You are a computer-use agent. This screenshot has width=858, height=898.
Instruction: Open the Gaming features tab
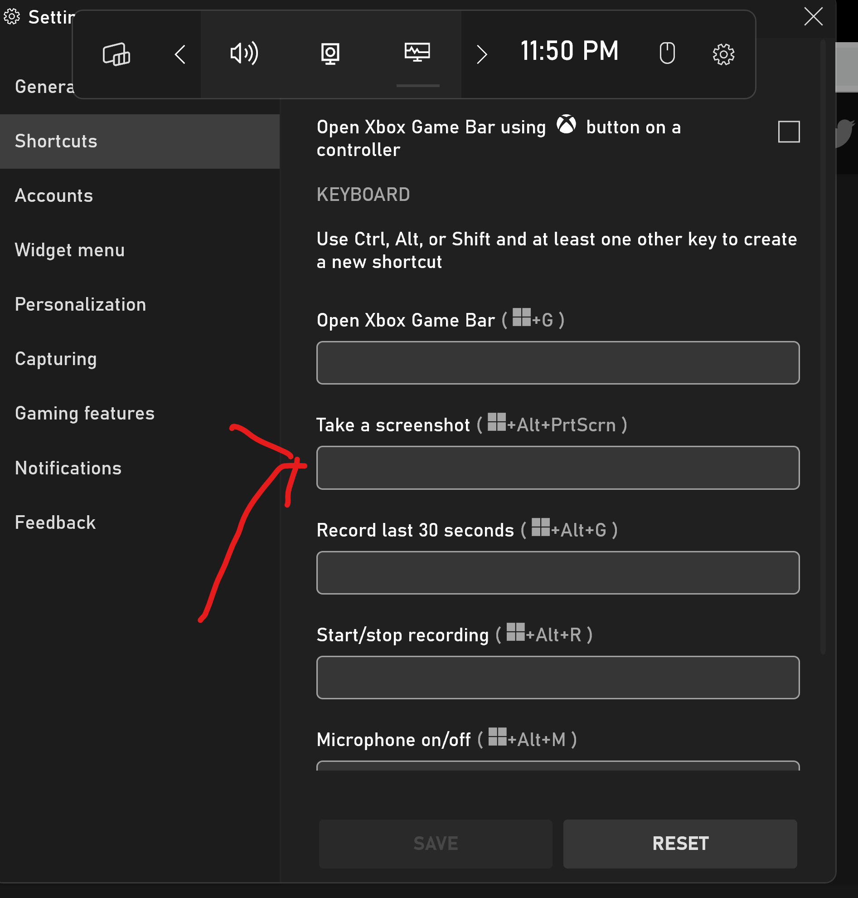[x=140, y=414]
